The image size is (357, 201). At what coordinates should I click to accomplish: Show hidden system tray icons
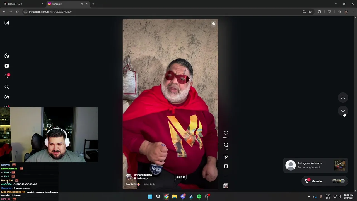tap(309, 197)
